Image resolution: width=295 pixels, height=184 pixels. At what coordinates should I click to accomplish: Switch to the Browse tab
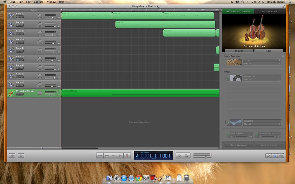click(239, 51)
